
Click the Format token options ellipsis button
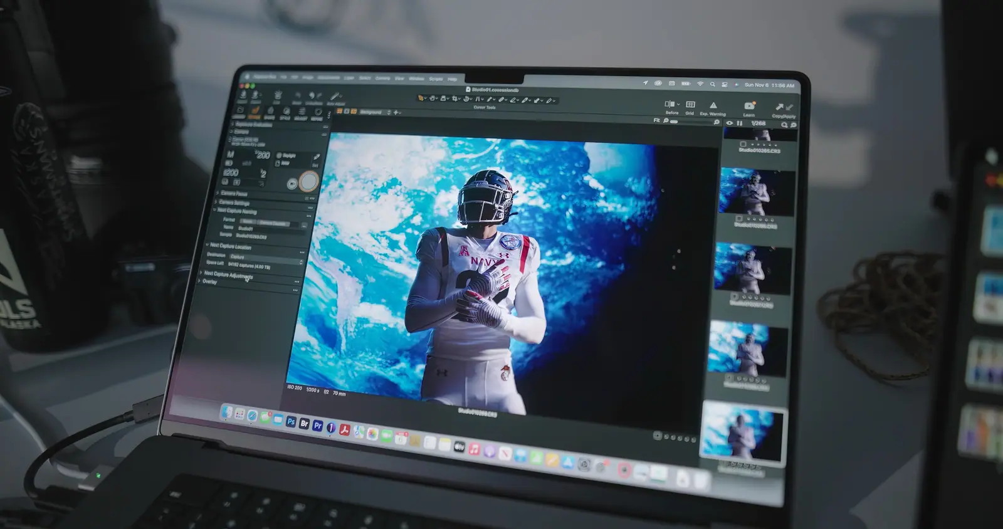click(x=304, y=226)
